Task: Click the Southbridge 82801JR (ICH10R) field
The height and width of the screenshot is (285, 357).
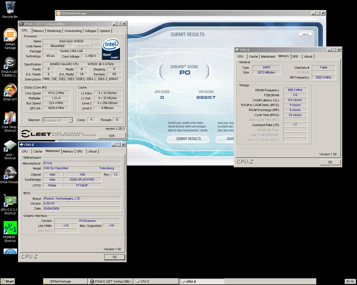Action: tap(82, 180)
